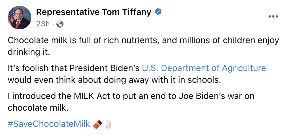Open Tom Tiffany's profile picture
Image resolution: width=291 pixels, height=135 pixels.
[x=19, y=17]
